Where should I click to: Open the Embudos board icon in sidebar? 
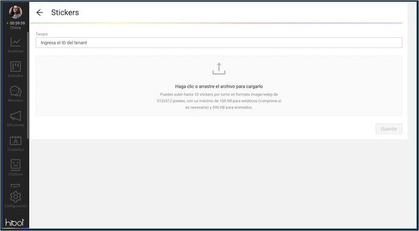point(15,66)
